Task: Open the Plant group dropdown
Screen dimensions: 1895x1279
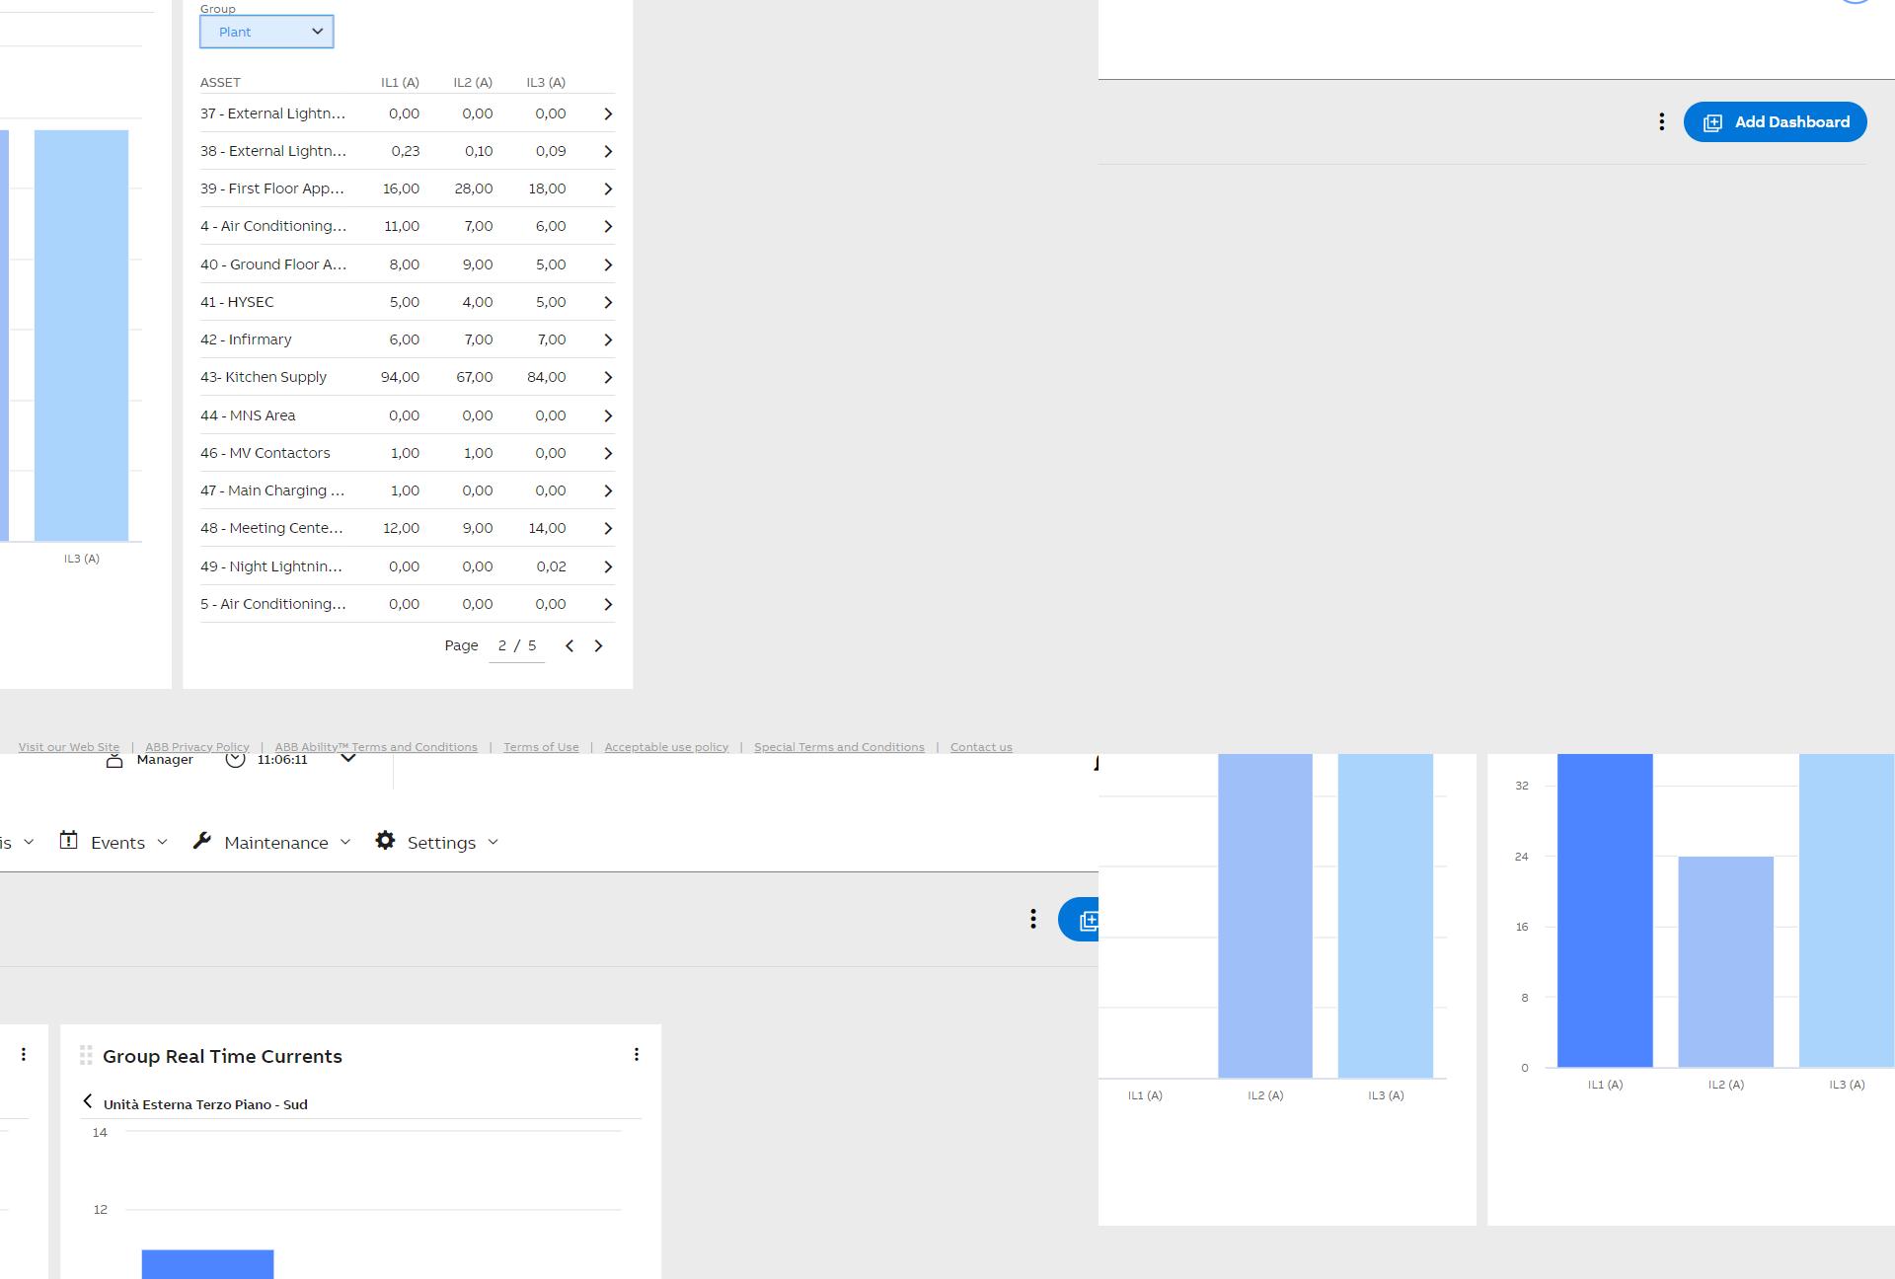Action: click(x=265, y=32)
